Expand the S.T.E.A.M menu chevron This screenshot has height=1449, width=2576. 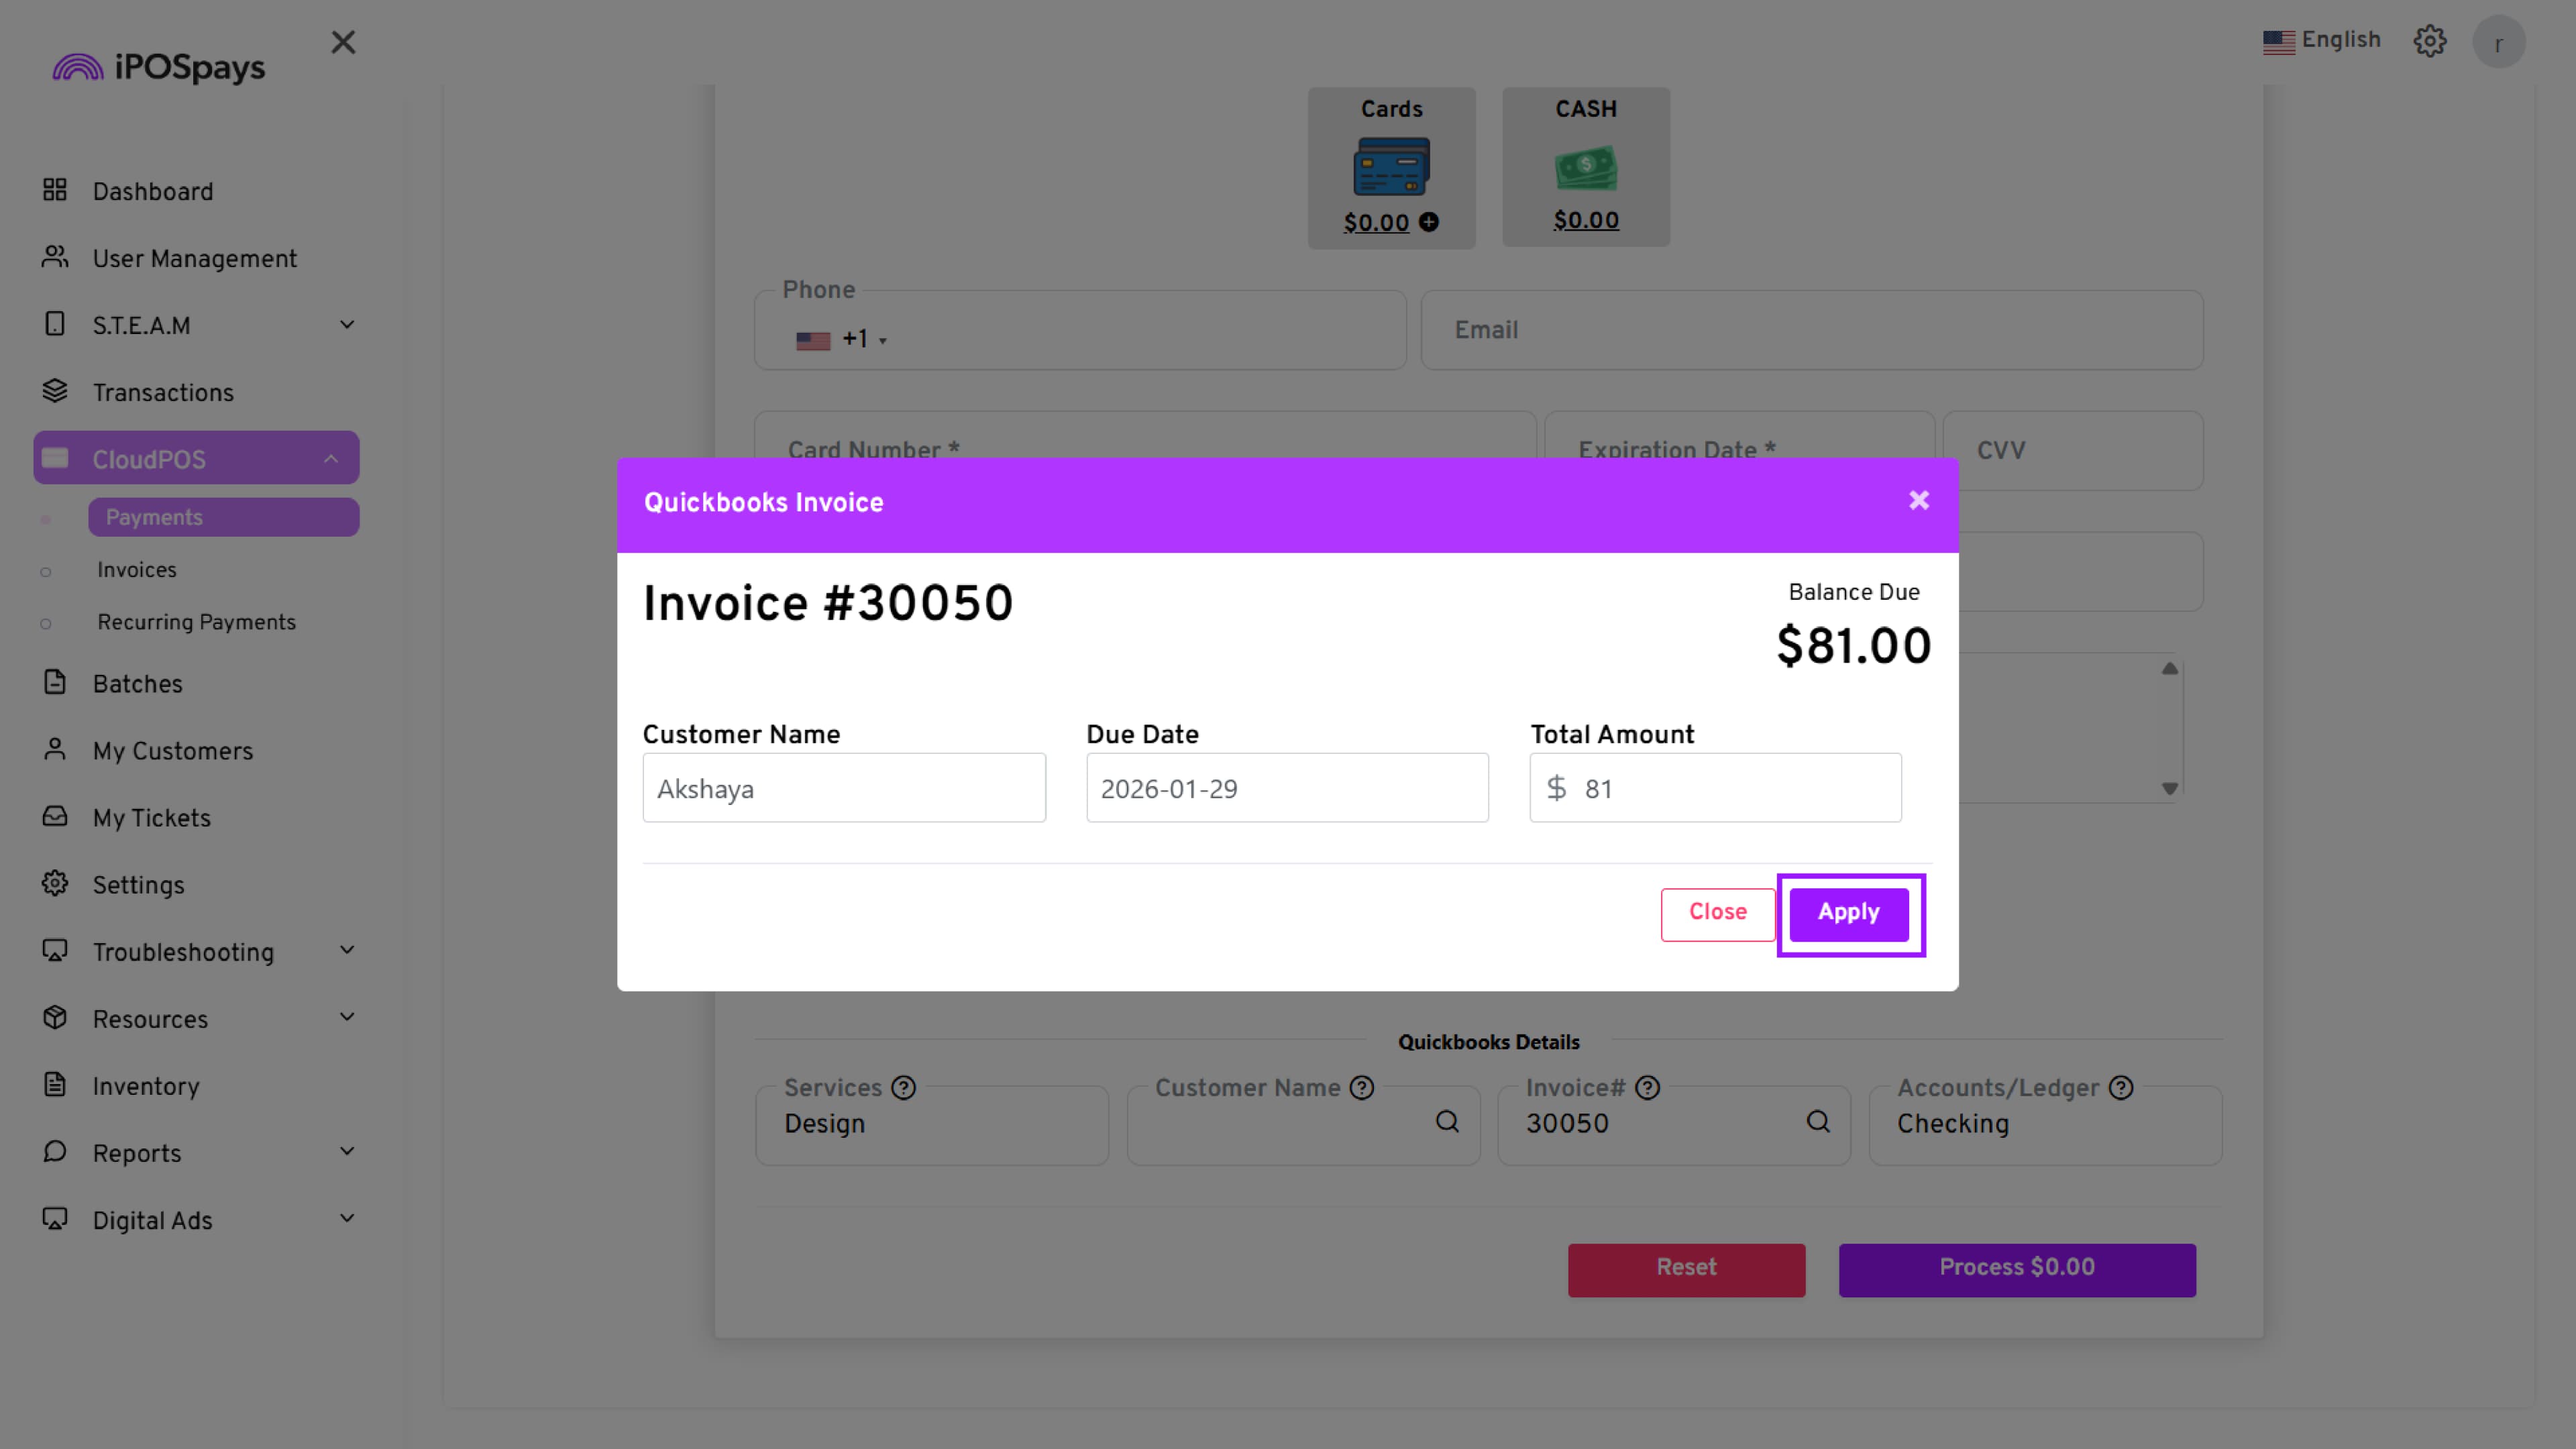pyautogui.click(x=347, y=325)
